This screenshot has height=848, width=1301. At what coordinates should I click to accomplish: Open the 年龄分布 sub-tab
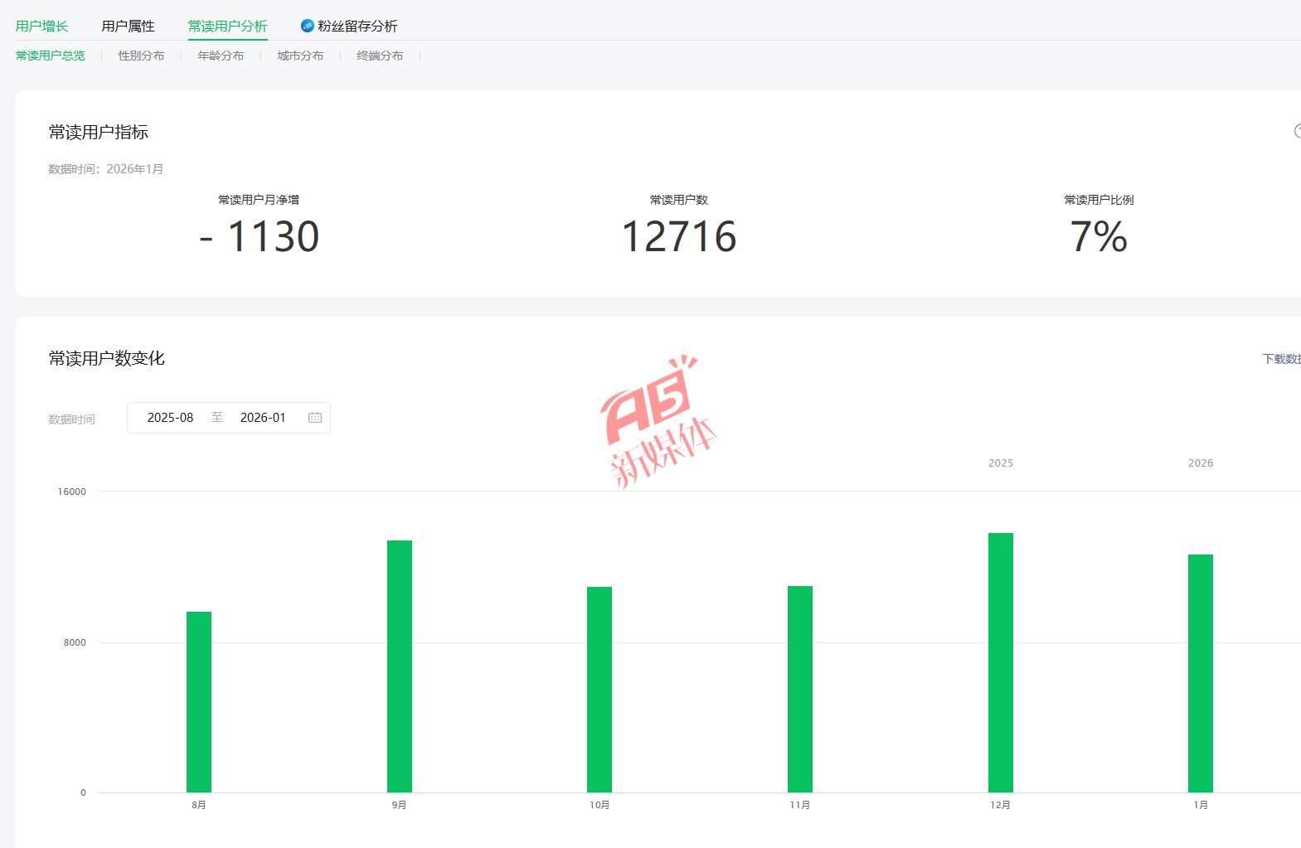(x=221, y=56)
